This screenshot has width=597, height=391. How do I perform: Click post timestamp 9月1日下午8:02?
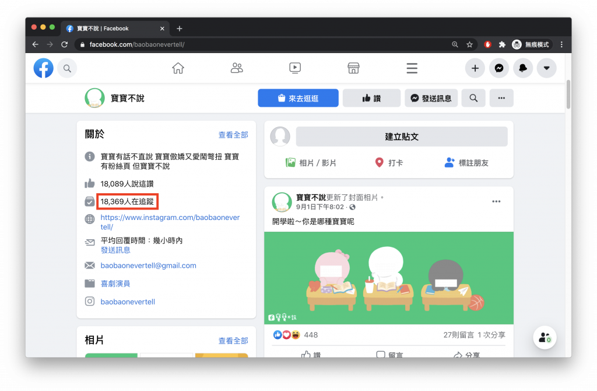tap(320, 207)
